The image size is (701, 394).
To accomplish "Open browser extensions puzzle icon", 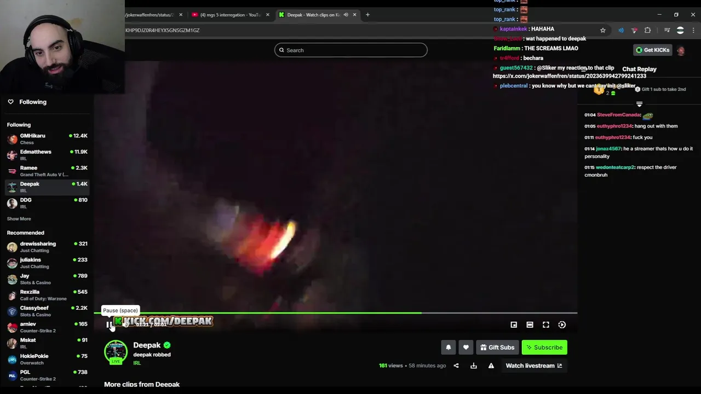I will pos(648,30).
